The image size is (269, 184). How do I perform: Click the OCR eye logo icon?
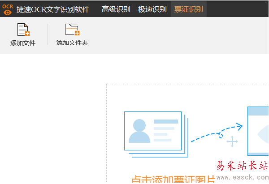click(x=8, y=9)
